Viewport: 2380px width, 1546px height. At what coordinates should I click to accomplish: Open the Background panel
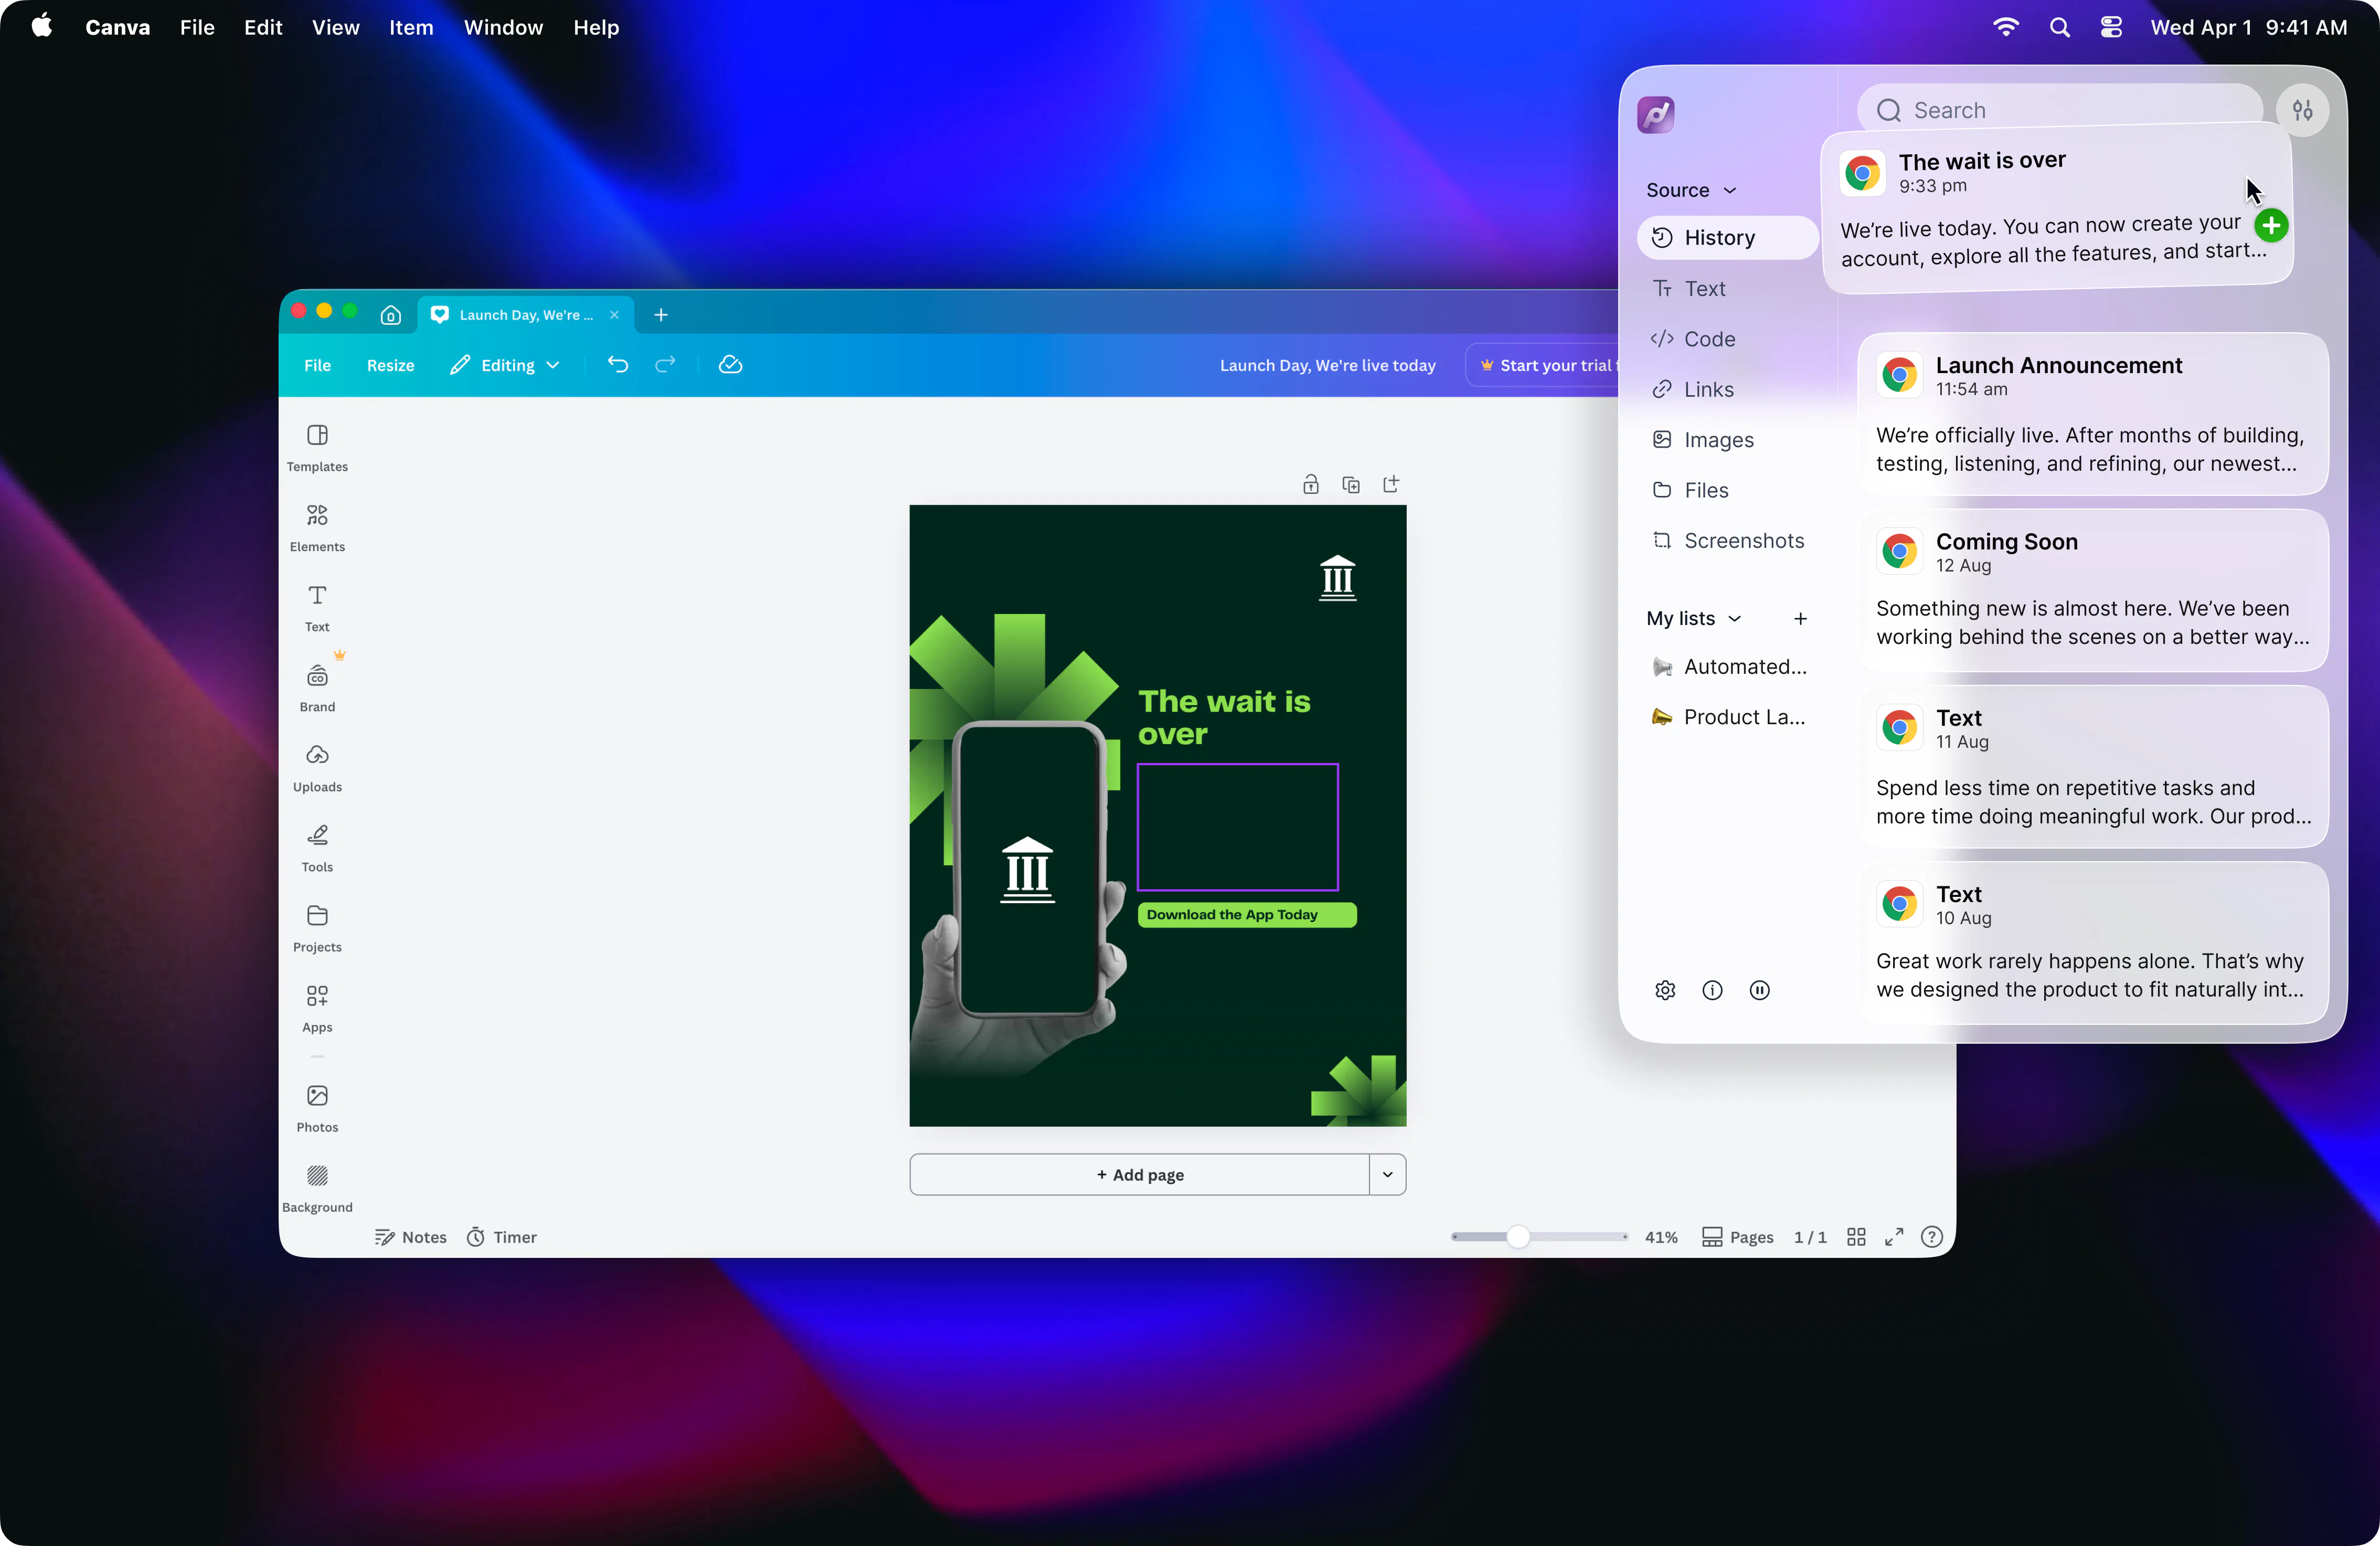click(x=317, y=1188)
